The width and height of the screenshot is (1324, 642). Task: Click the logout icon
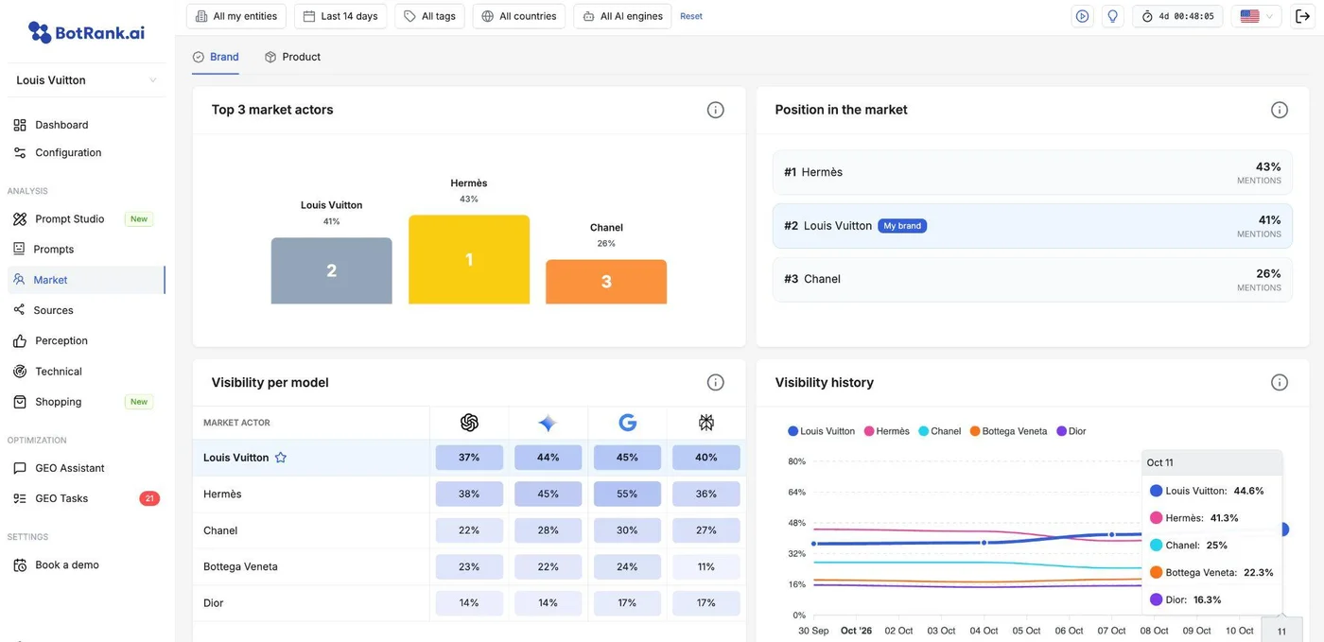1302,16
